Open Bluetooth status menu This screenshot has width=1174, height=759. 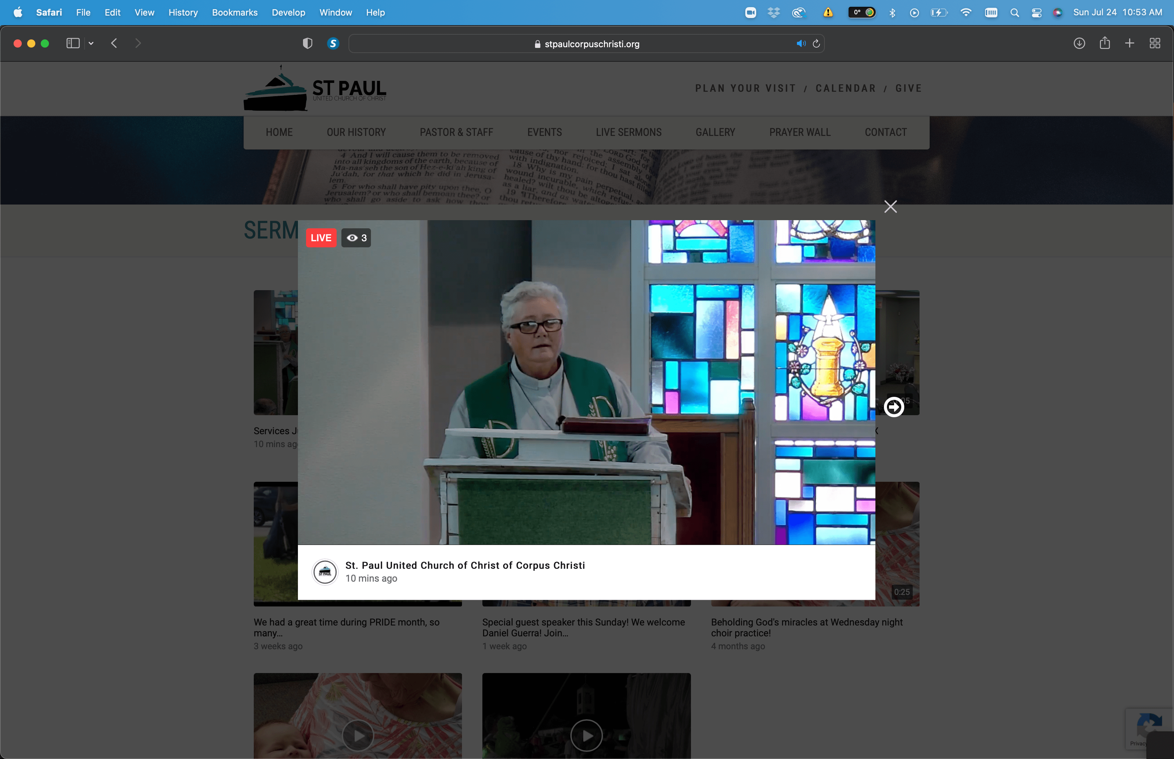coord(892,12)
